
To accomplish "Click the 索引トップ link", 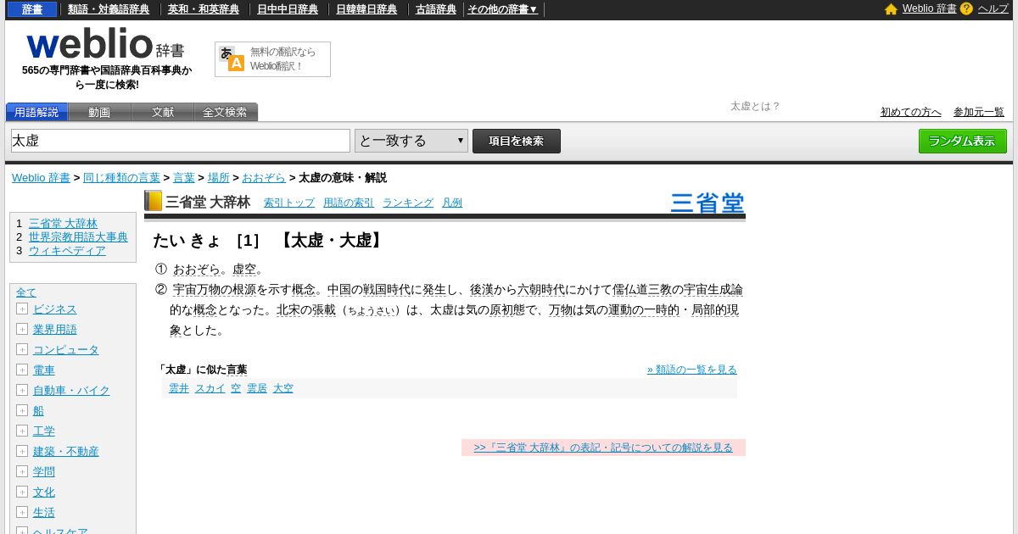I will (289, 203).
